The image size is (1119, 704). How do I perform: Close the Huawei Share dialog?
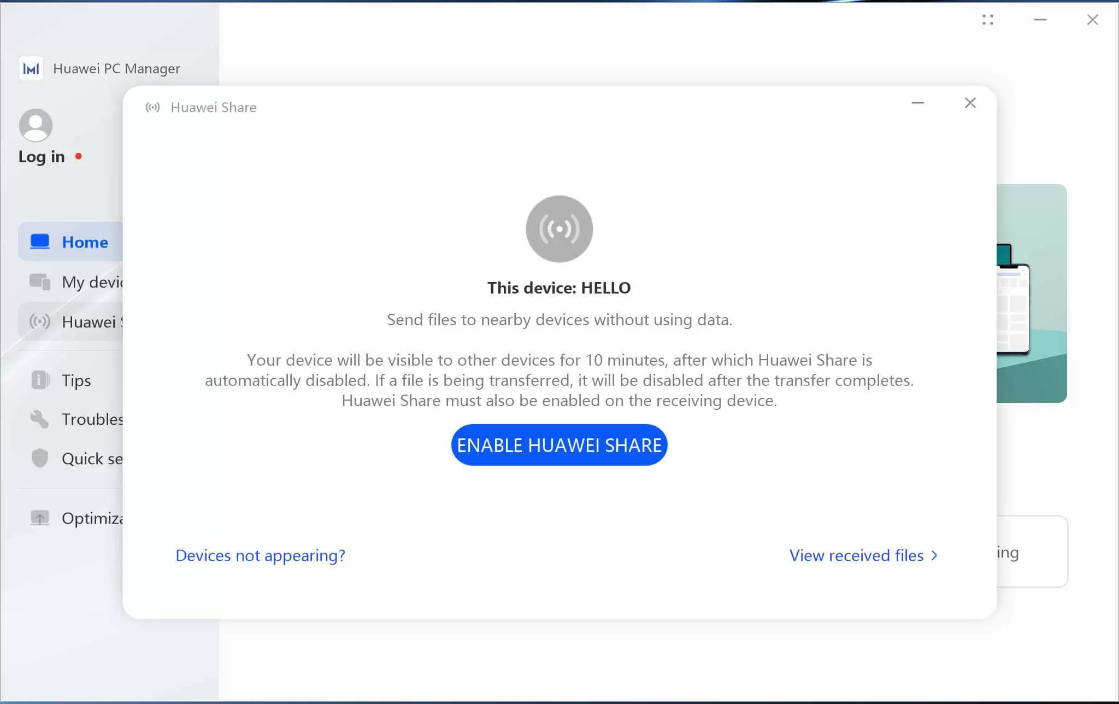point(970,103)
